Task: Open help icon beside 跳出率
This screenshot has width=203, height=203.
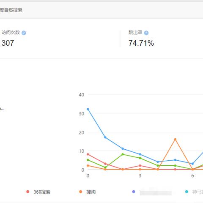Action: [x=146, y=33]
